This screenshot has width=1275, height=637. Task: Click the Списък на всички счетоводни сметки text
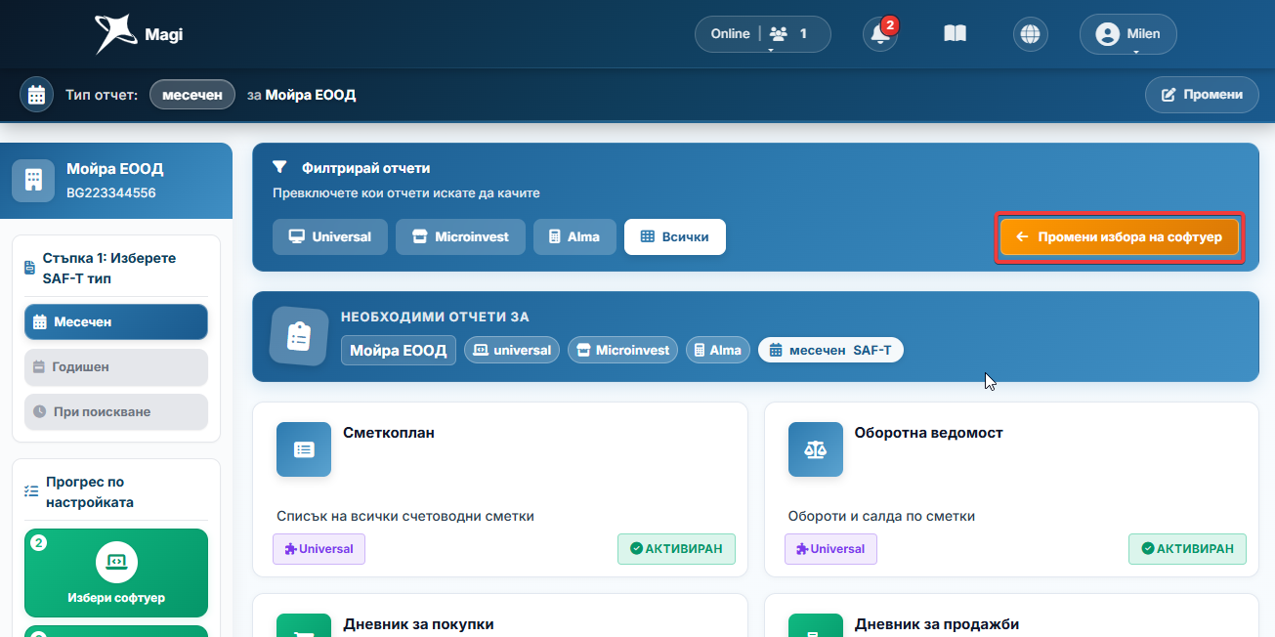pos(405,516)
